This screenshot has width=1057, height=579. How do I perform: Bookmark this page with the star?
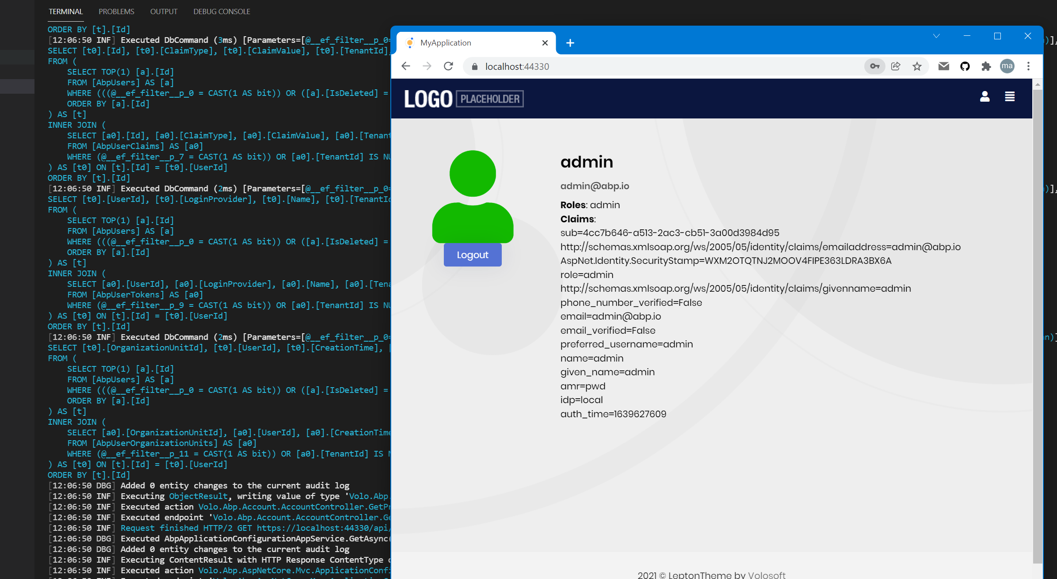917,66
